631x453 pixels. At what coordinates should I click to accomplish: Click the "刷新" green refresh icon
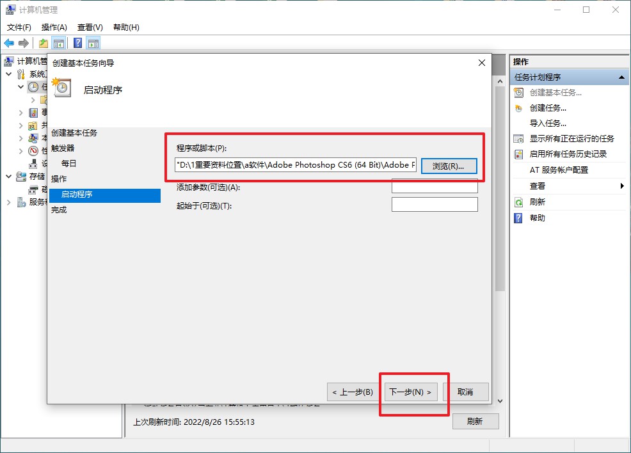click(x=518, y=202)
